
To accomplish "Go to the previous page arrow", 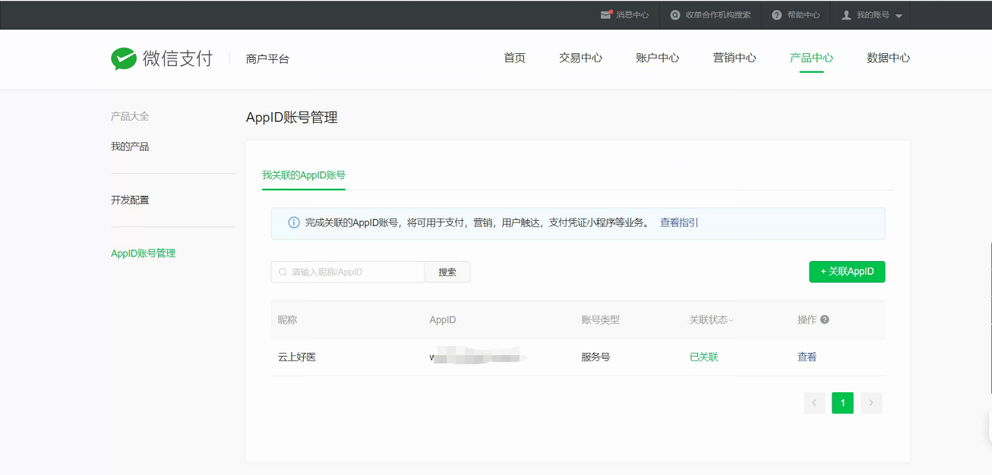I will (x=814, y=403).
